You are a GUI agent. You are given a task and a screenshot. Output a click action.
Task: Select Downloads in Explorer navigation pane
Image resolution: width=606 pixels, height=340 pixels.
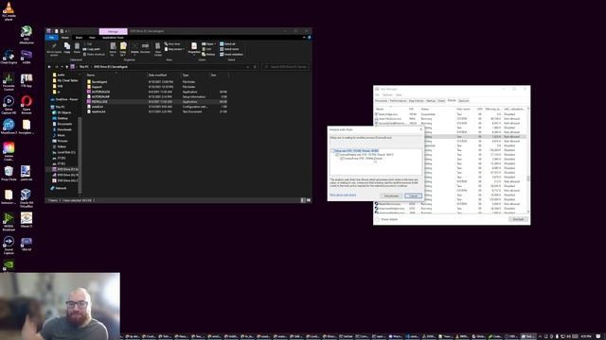click(x=64, y=129)
